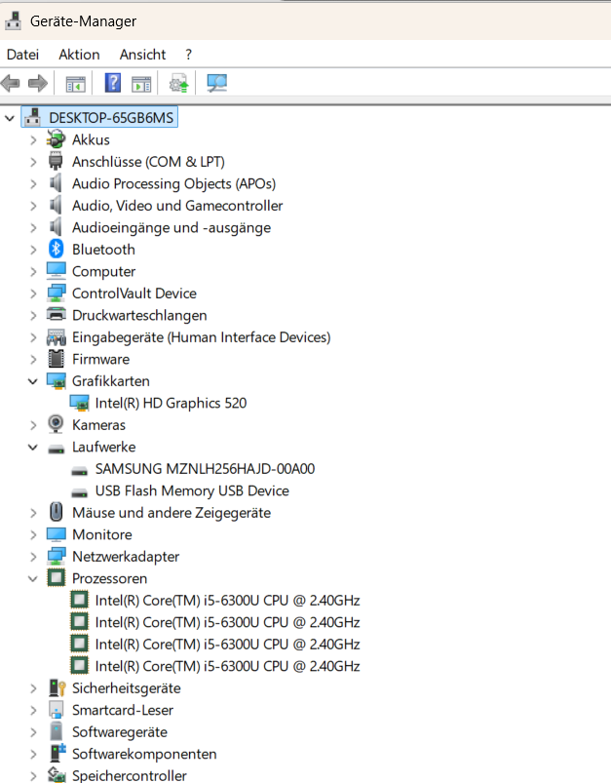
Task: Click the Eingabegeräte HID icon
Action: click(56, 337)
